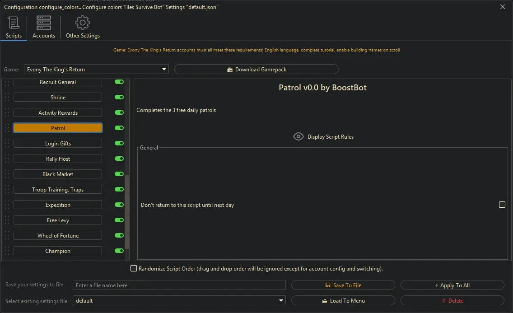
Task: Select the Expedition script in the list
Action: coord(58,205)
